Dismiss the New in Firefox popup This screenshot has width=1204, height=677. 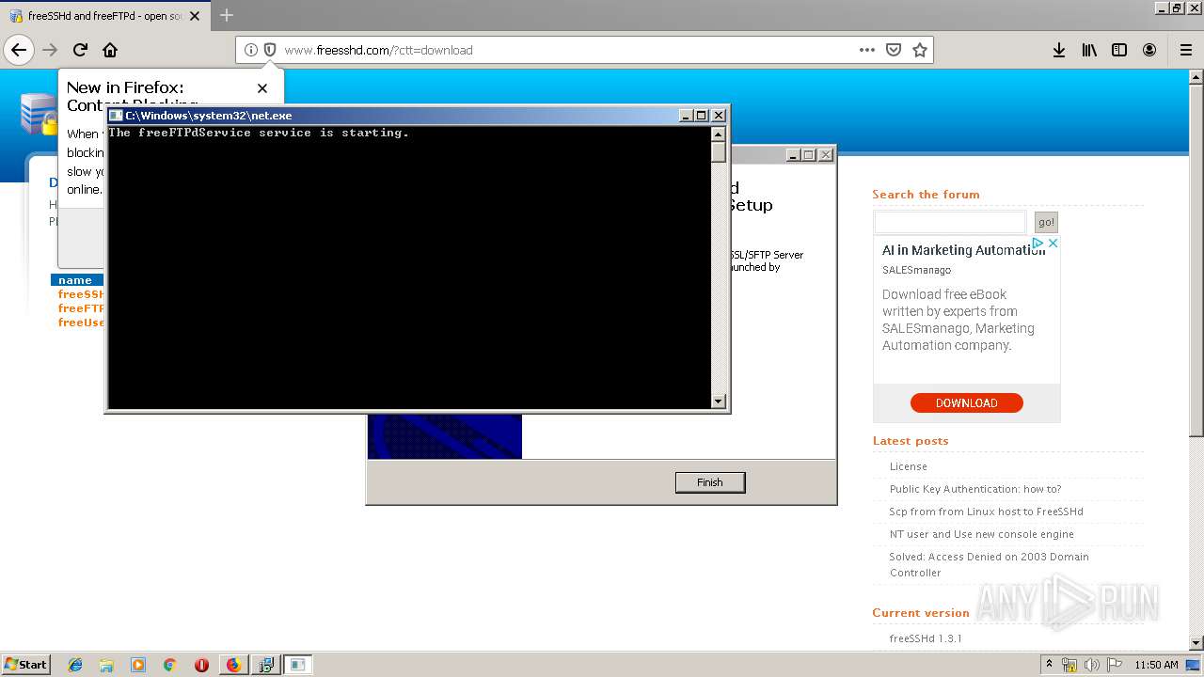(262, 88)
